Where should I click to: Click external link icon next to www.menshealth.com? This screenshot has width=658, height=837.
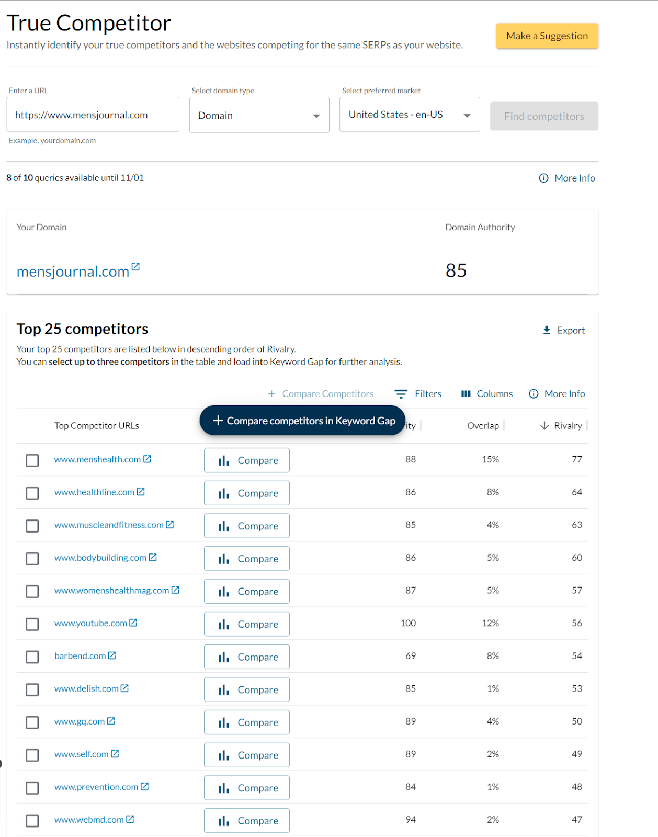click(x=148, y=459)
